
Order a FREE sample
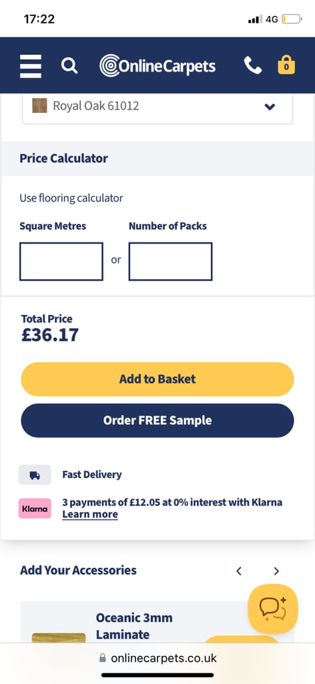click(157, 421)
